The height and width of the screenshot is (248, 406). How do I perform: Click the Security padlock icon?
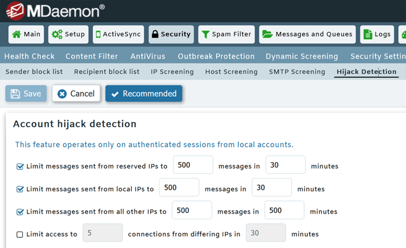click(x=155, y=34)
